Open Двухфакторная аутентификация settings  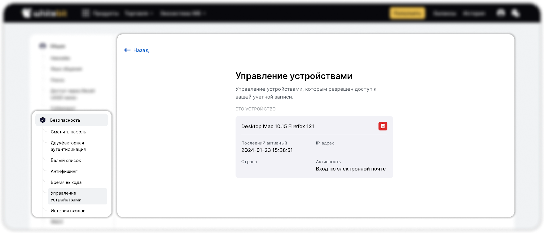[68, 146]
